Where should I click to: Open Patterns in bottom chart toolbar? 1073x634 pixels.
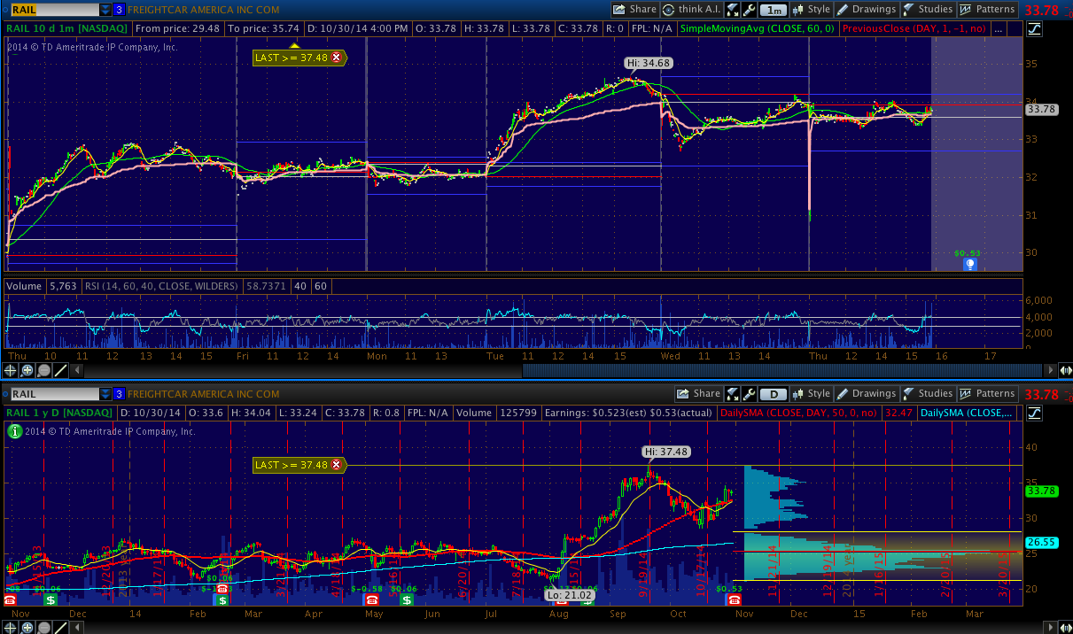(x=988, y=394)
